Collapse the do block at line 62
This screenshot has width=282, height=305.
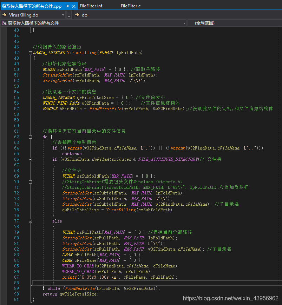[x=30, y=137]
